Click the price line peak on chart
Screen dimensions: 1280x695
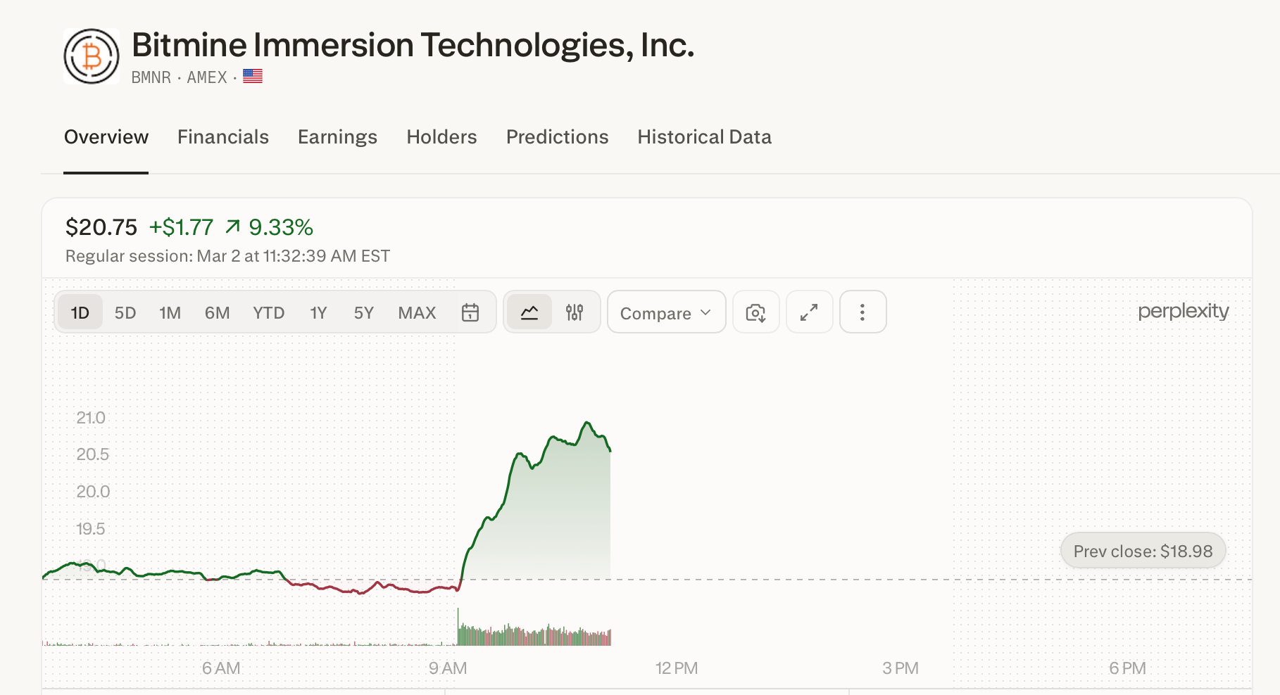[587, 423]
